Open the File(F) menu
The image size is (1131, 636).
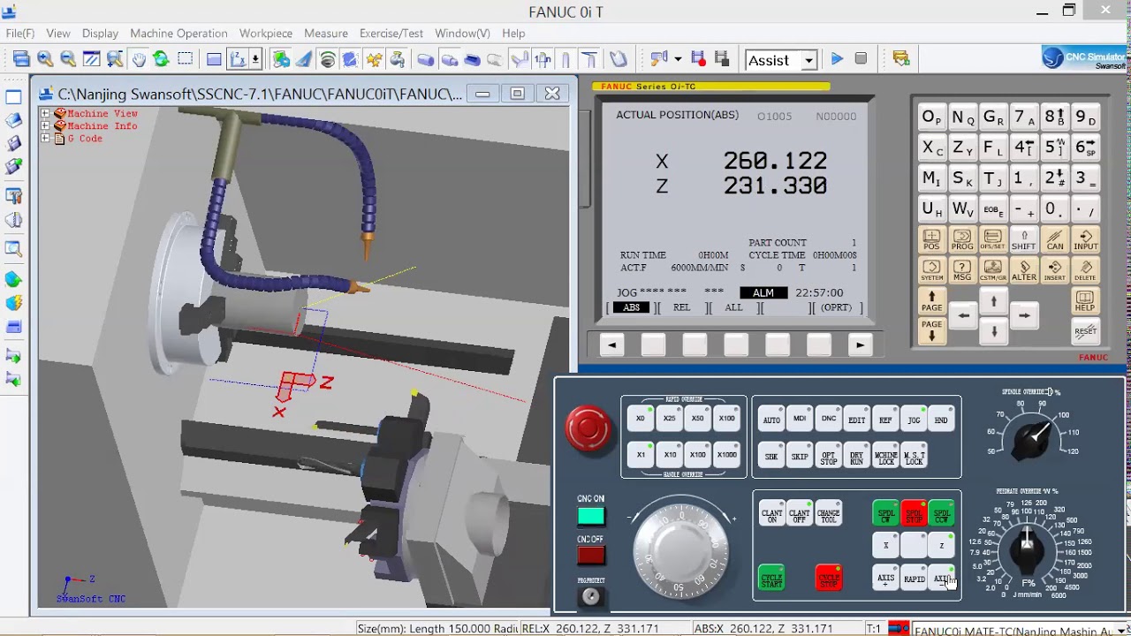pyautogui.click(x=20, y=33)
